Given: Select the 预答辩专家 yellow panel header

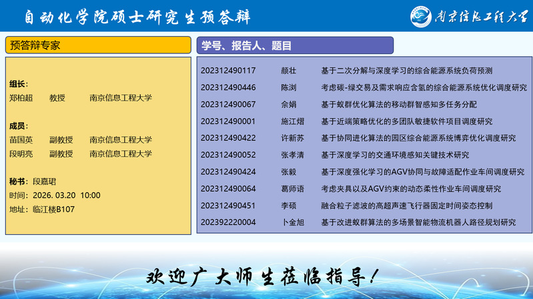Looking at the screenshot, I should (99, 45).
